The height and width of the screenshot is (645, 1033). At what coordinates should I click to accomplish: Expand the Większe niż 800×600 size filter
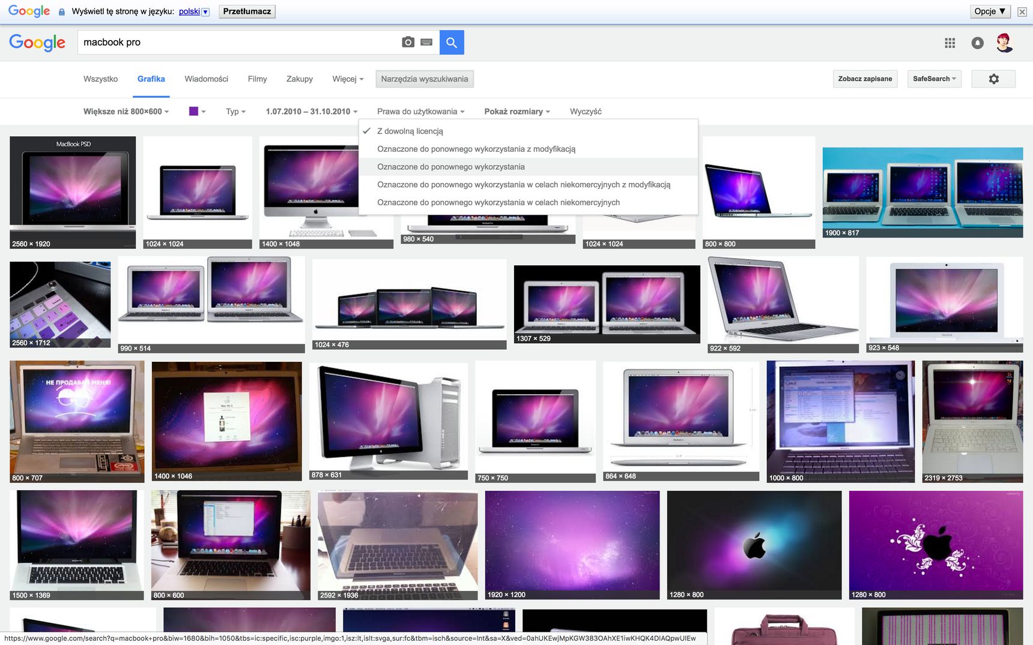pos(126,112)
